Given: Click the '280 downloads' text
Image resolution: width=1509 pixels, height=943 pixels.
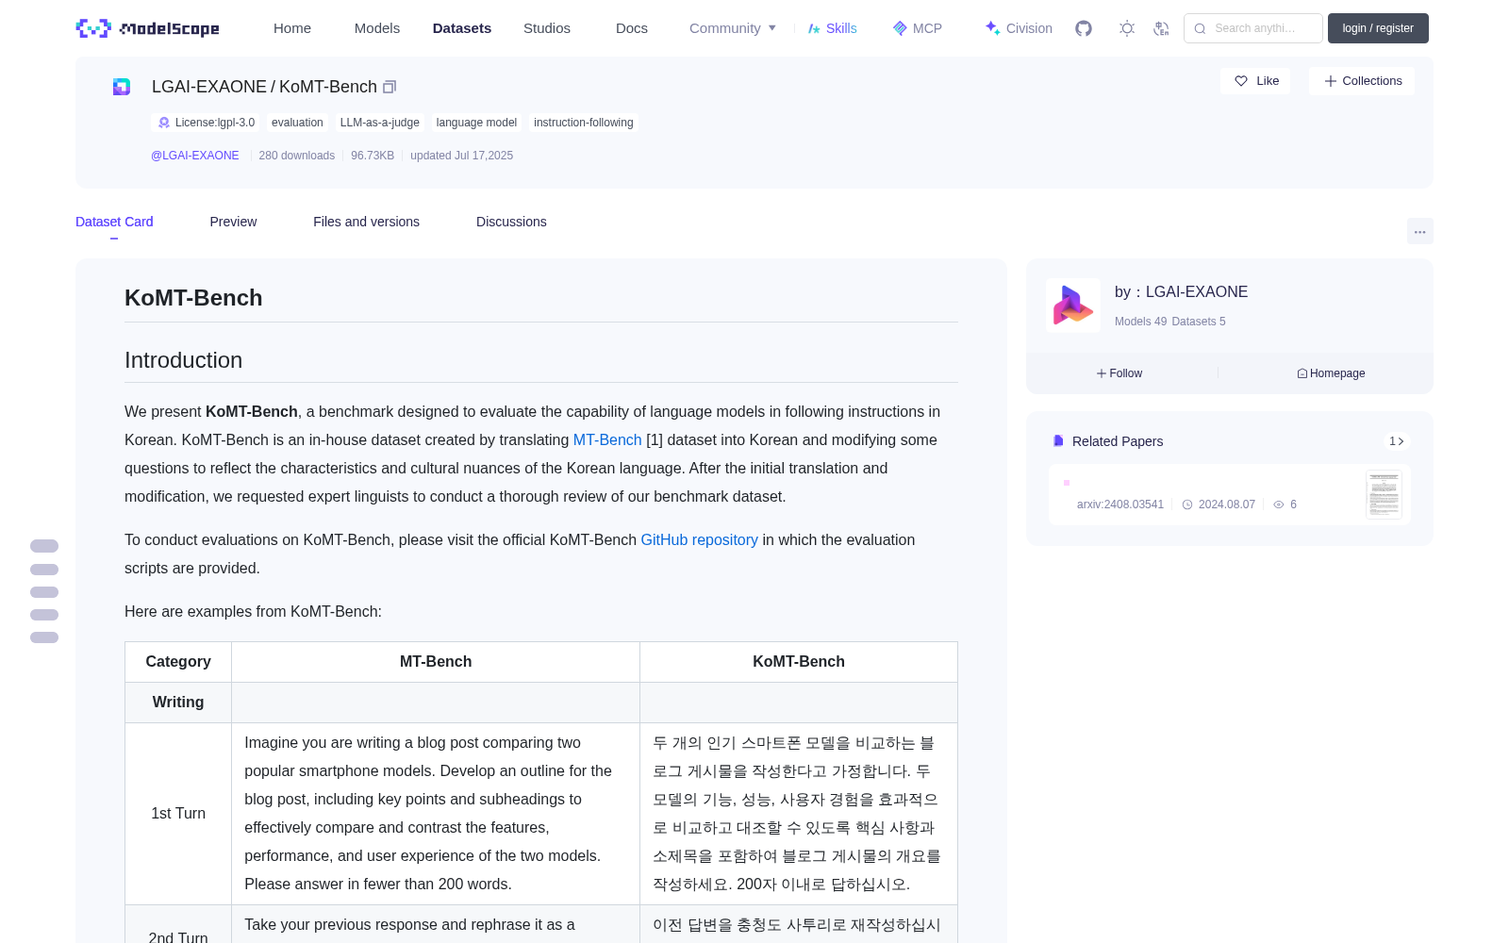Looking at the screenshot, I should click(x=297, y=156).
